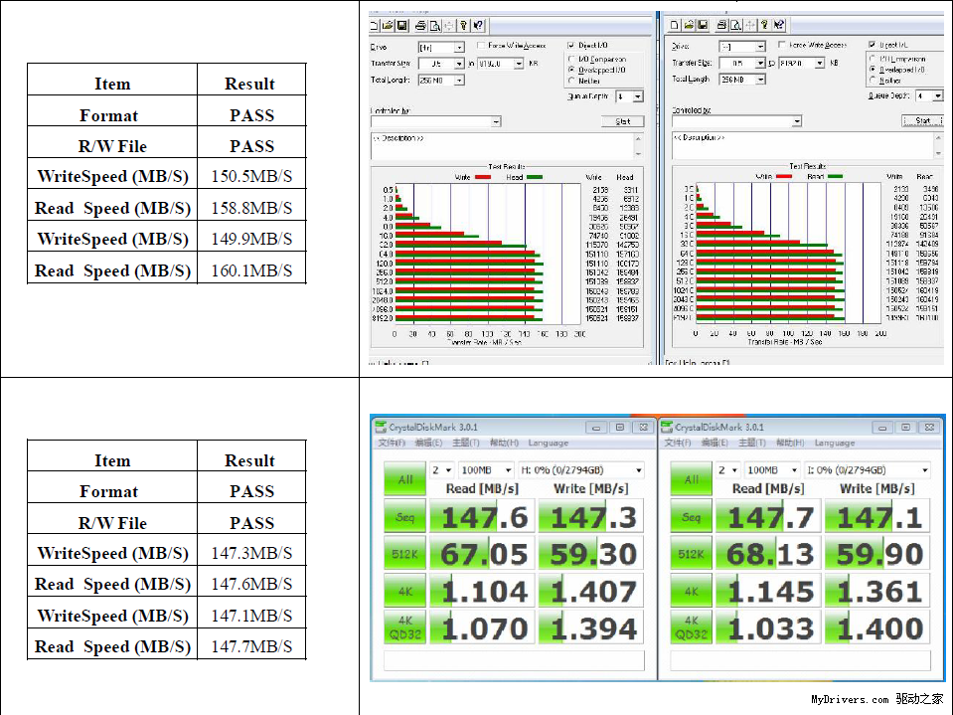Screen dimensions: 953x715
Task: Click the Seq test button in right CrystalDiskMark
Action: [691, 517]
